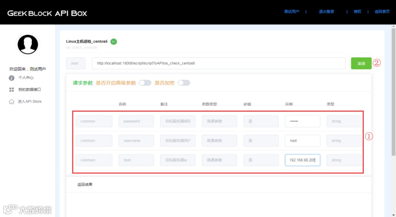This screenshot has height=217, width=396.
Task: Click the green back arrow icon
Action: coord(114,42)
